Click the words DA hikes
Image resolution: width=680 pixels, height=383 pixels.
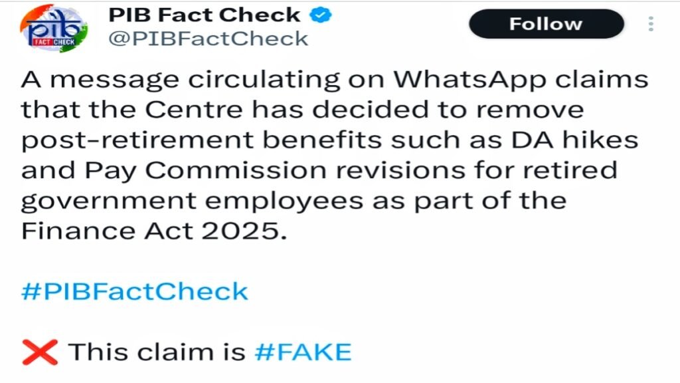(x=574, y=140)
